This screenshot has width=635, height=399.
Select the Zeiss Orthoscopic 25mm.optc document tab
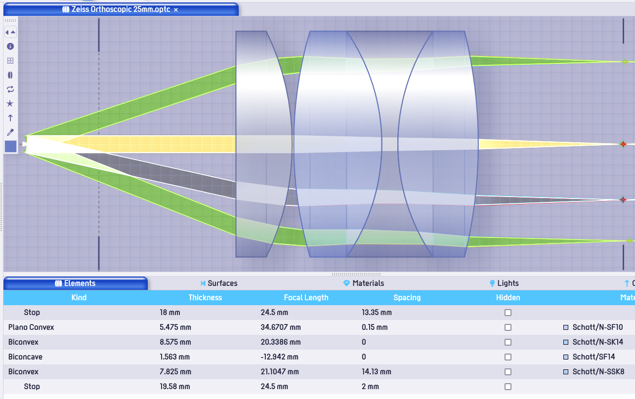[x=121, y=9]
